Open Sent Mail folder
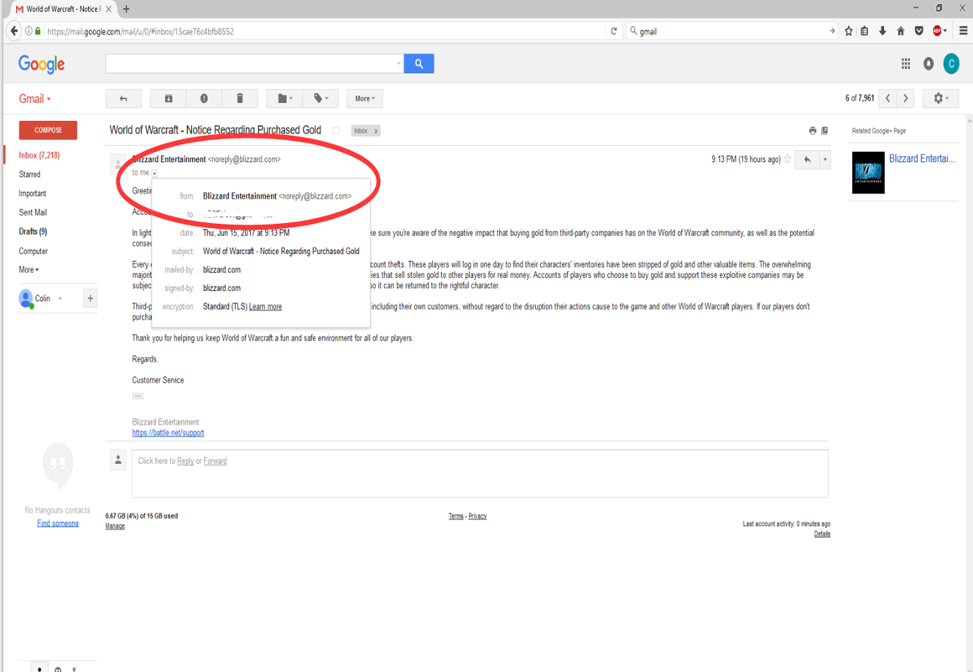 point(33,212)
